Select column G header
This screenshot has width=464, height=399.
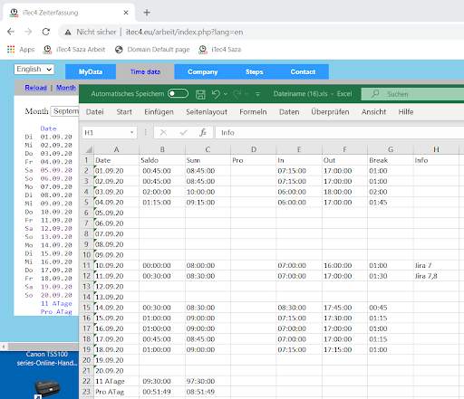391,149
